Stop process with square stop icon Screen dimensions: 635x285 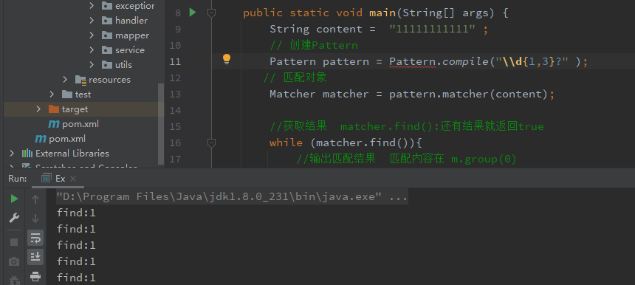pyautogui.click(x=14, y=242)
